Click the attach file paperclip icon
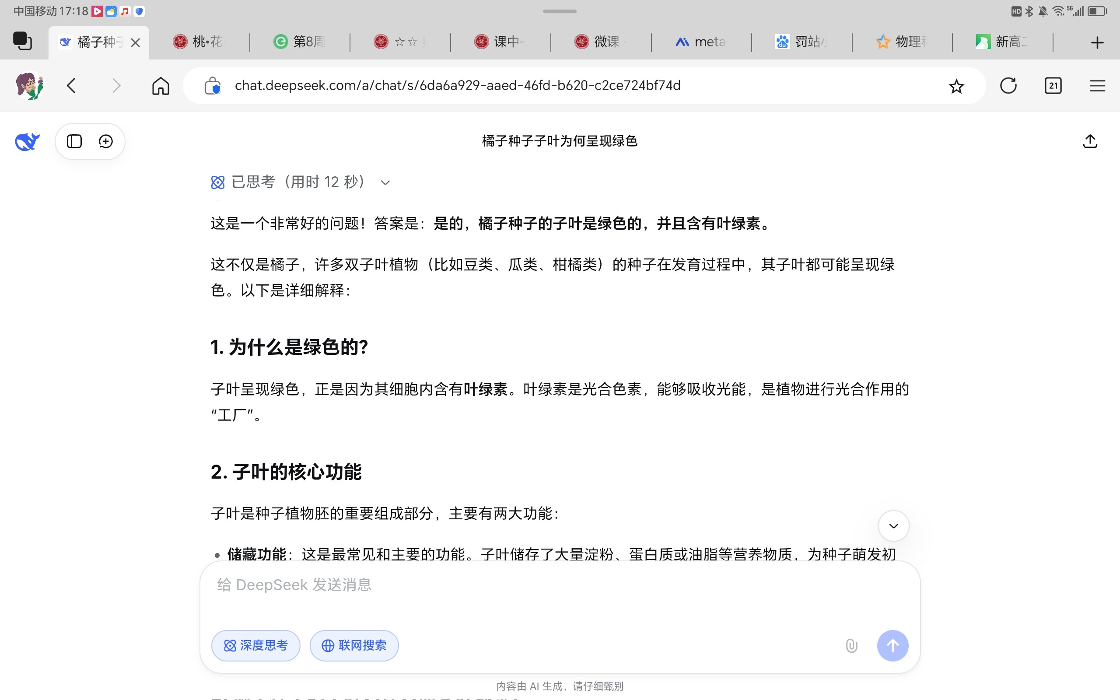 [851, 645]
